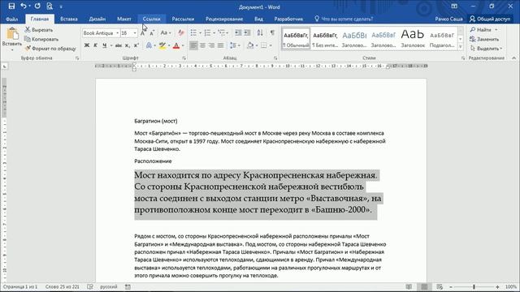Open the Найти dropdown arrow
Screen dimensions: 520x292
click(x=496, y=30)
